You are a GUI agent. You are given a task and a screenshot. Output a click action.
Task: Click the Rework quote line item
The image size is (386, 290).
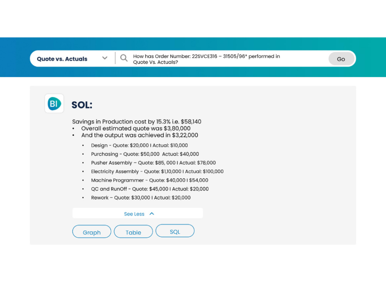point(141,198)
